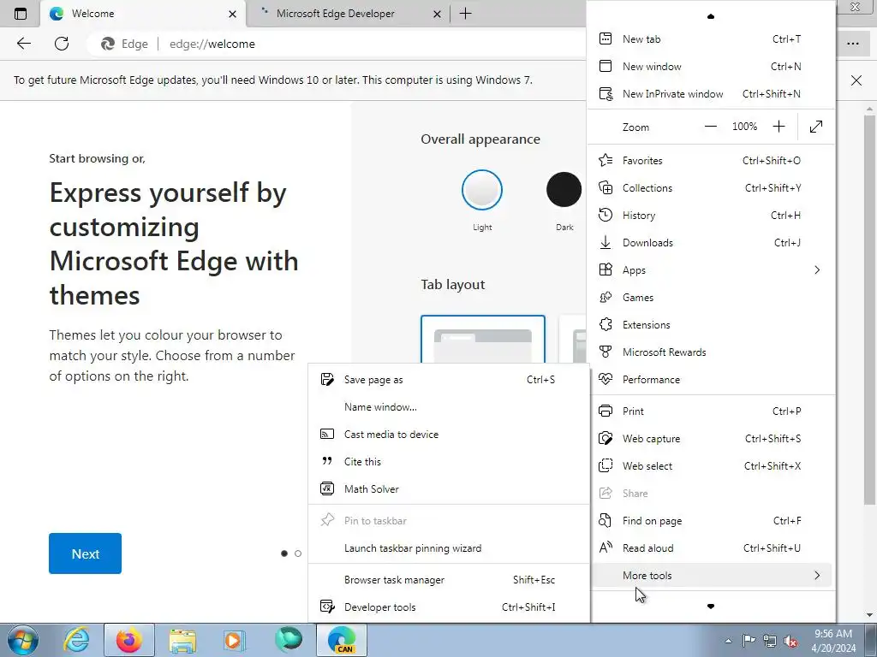
Task: Open a New tab from the menu
Action: pos(711,39)
